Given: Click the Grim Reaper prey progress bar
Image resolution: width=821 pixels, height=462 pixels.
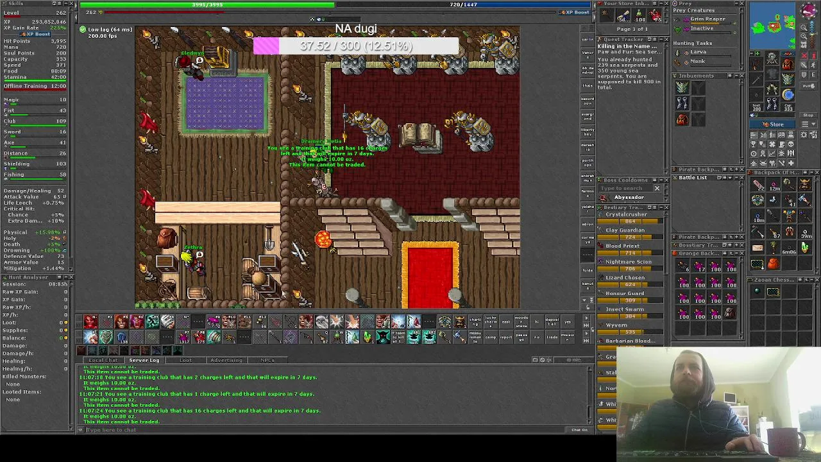Looking at the screenshot, I should coord(711,23).
